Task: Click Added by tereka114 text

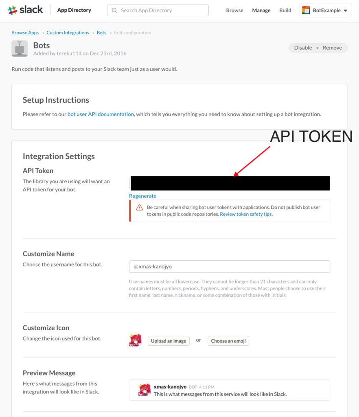Action: [x=80, y=53]
